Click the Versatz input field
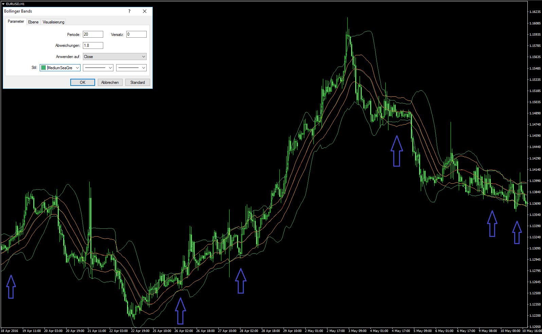The width and height of the screenshot is (542, 334). click(x=137, y=34)
